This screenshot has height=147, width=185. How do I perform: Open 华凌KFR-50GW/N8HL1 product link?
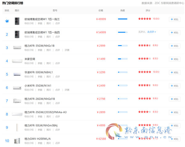(x=39, y=72)
